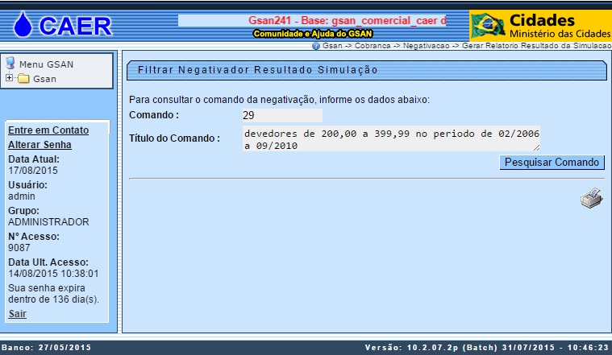The height and width of the screenshot is (355, 612).
Task: Click the Gsan folder icon
Action: point(23,79)
